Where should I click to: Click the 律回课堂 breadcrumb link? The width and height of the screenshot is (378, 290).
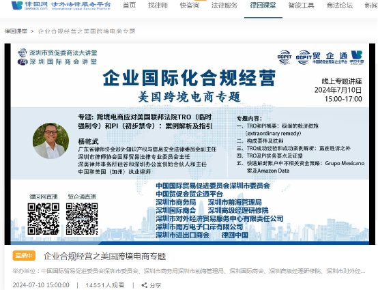pyautogui.click(x=16, y=31)
